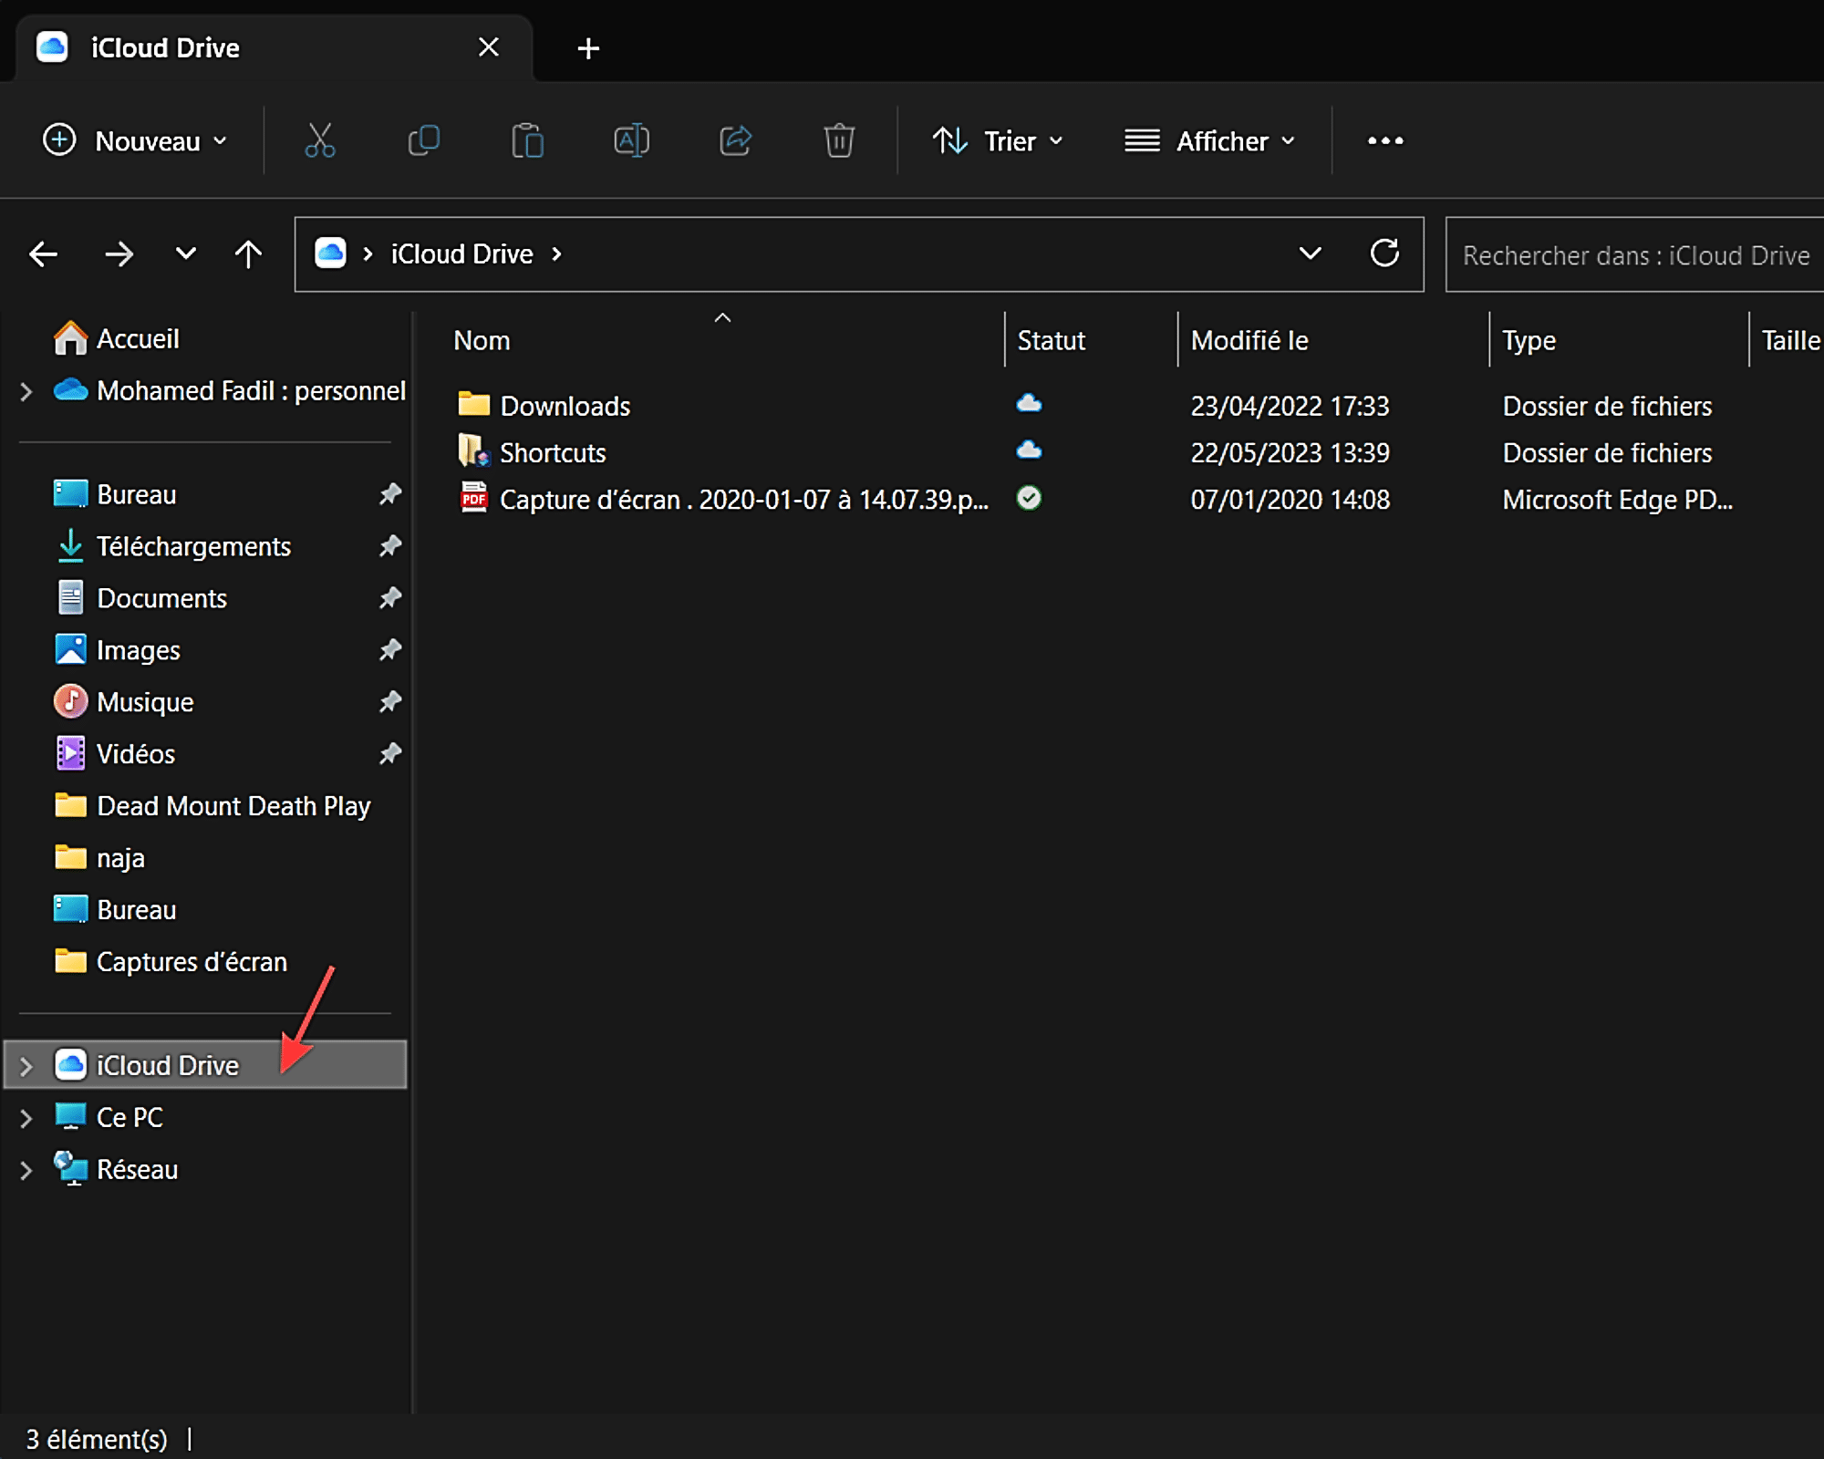Viewport: 1824px width, 1459px height.
Task: Sort by Modifié le column header
Action: click(x=1249, y=340)
